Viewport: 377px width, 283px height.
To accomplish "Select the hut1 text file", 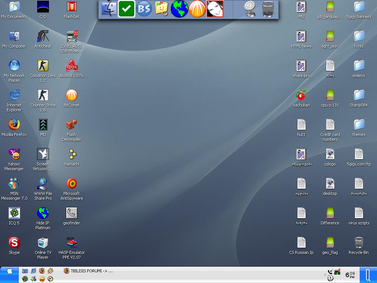I will click(x=301, y=127).
